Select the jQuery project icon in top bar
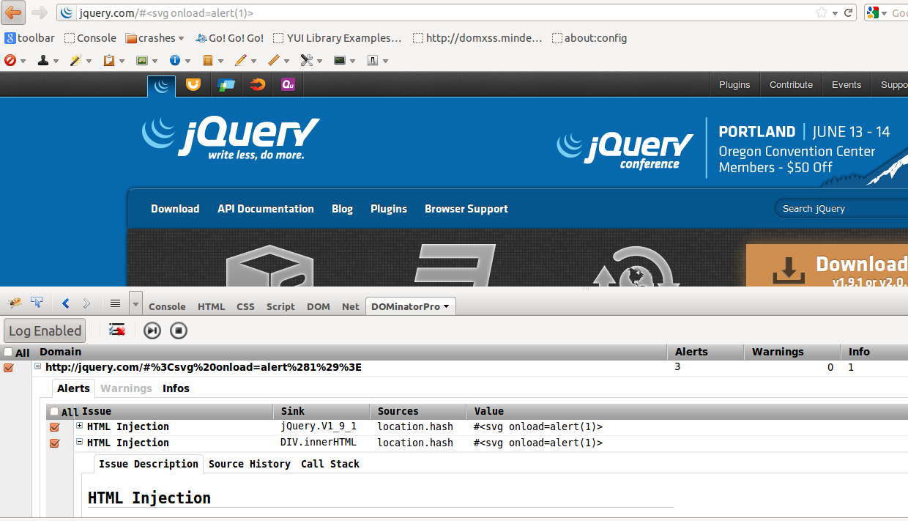Image resolution: width=908 pixels, height=521 pixels. click(161, 86)
